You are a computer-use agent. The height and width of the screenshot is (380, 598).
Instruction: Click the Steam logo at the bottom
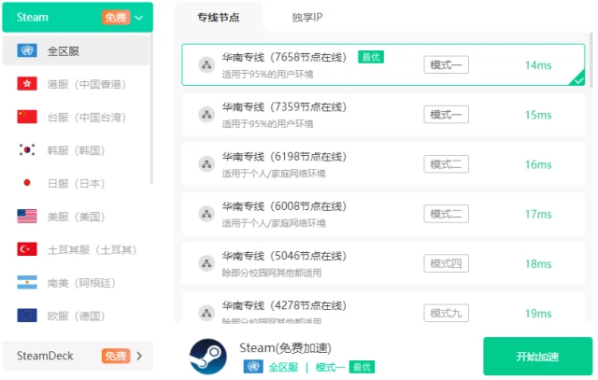click(208, 357)
